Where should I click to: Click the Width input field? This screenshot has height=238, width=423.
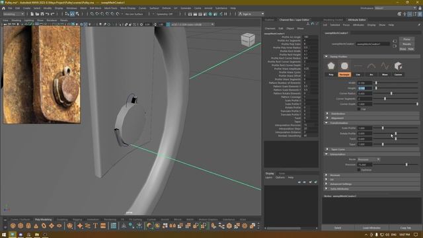(364, 83)
